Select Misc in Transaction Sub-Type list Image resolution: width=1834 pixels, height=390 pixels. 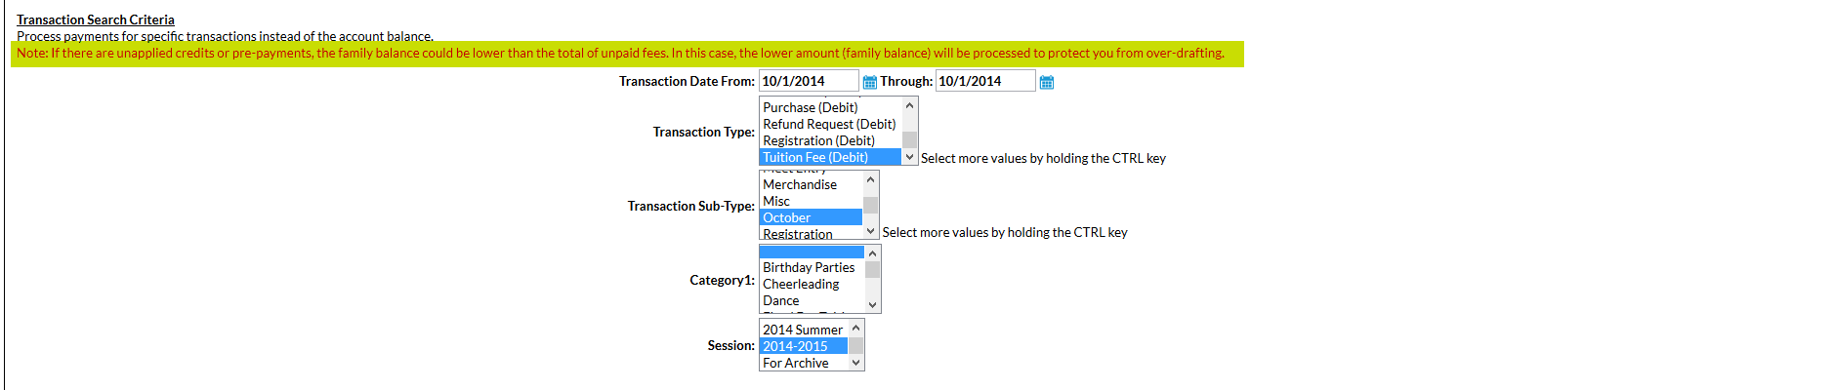pos(811,201)
